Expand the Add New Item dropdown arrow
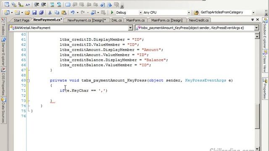This screenshot has height=151, width=269. [22, 13]
